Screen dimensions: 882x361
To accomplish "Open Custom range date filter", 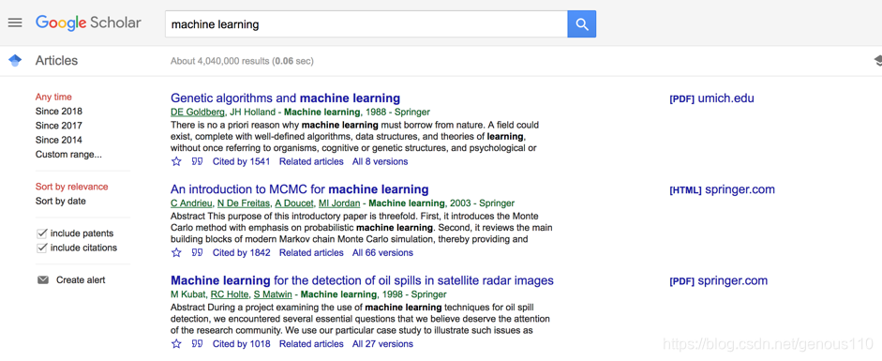I will pos(68,154).
